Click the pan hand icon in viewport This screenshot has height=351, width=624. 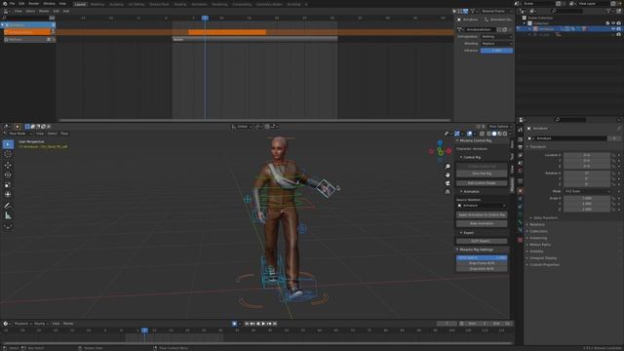pos(448,175)
